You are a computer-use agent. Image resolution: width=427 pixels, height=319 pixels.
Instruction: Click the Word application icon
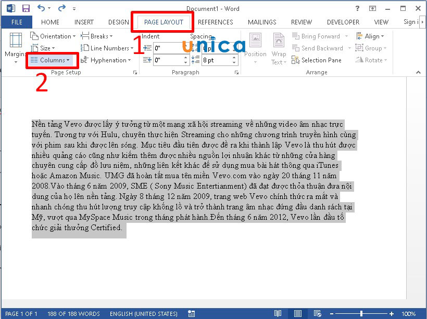coord(10,8)
